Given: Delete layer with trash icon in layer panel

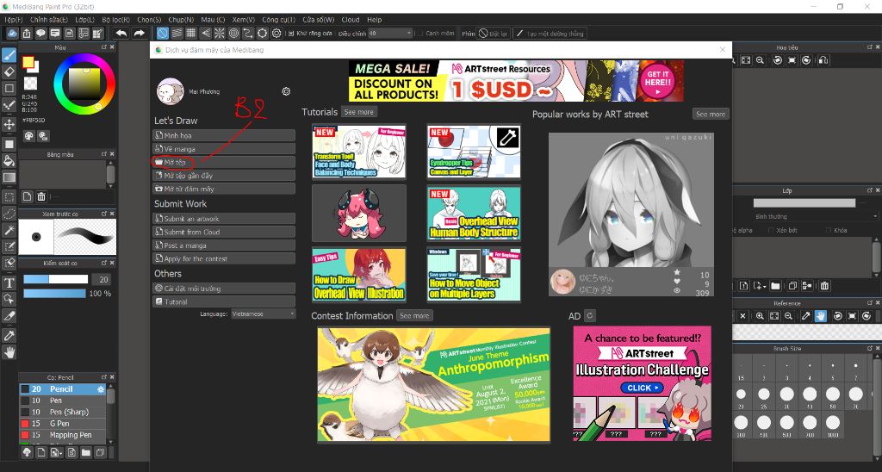Looking at the screenshot, I should pyautogui.click(x=824, y=286).
